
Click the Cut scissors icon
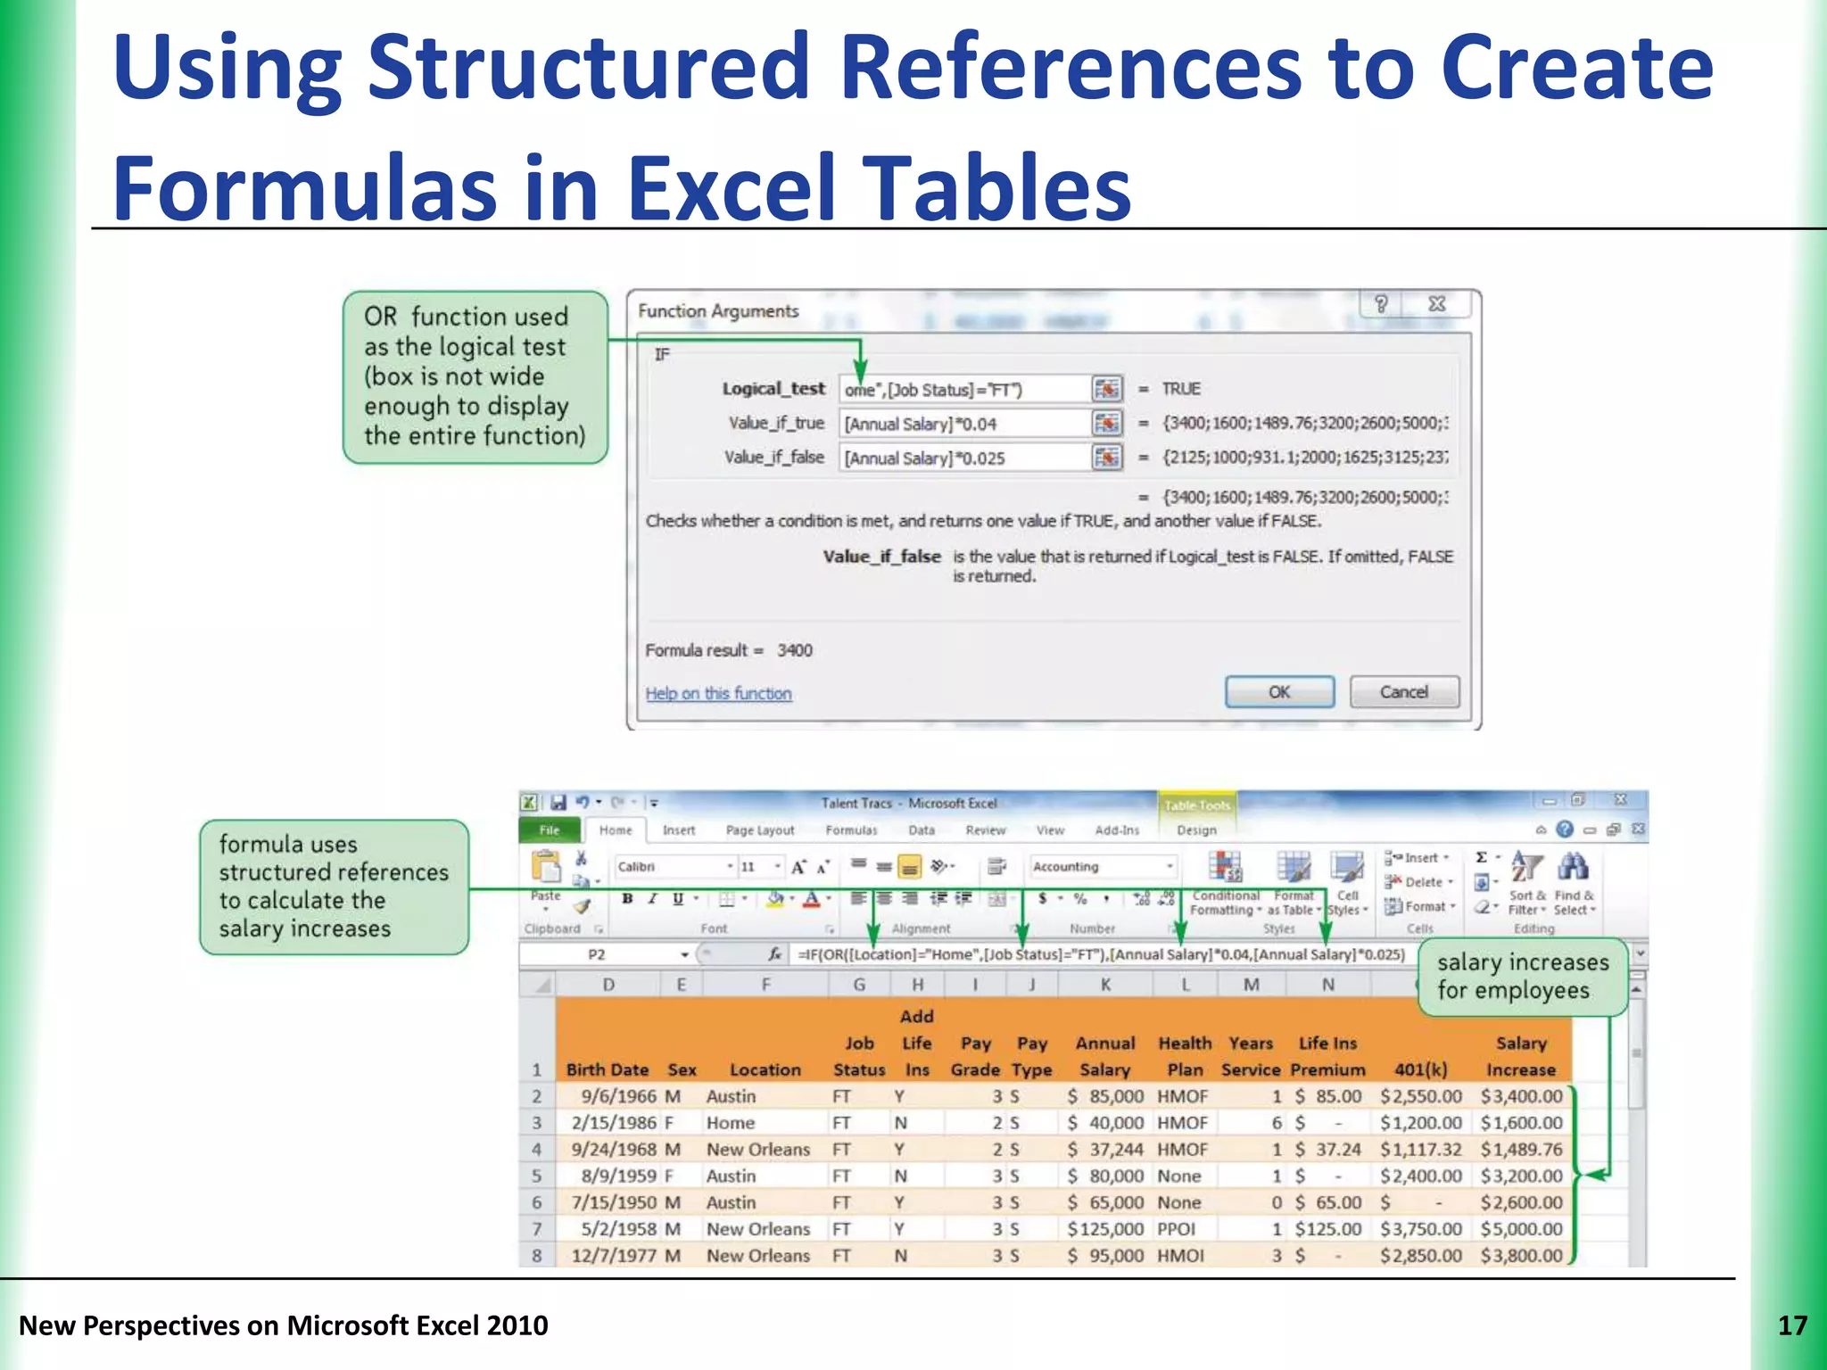[581, 858]
